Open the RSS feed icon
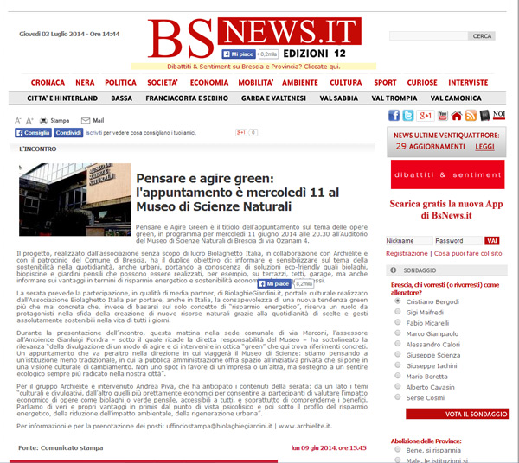This screenshot has width=519, height=463. (x=471, y=116)
